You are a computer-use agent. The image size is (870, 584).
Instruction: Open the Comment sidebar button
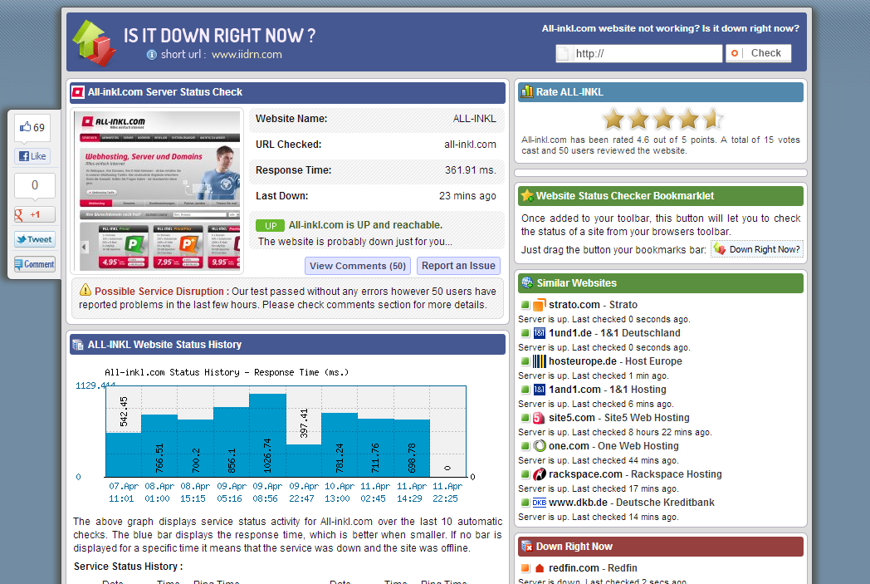tap(34, 264)
